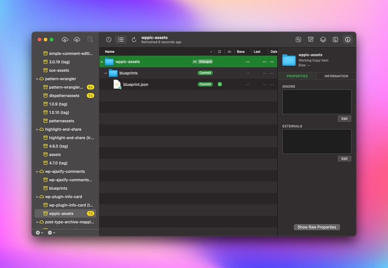Image resolution: width=388 pixels, height=268 pixels.
Task: Switch to the Browse list view
Action: [x=121, y=39]
